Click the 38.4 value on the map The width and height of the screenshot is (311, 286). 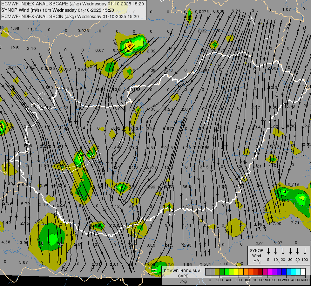(x=61, y=186)
